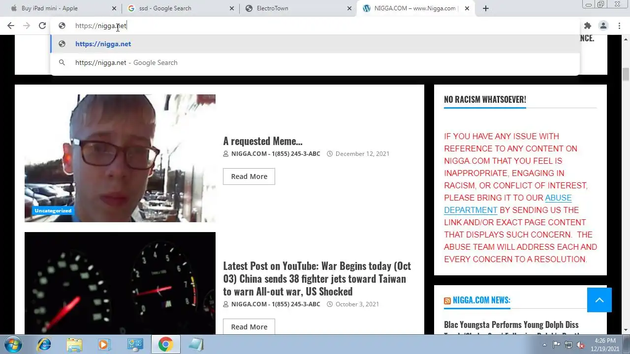Click the December 12, 2021 date link
Viewport: 630px width, 354px height.
pos(362,154)
